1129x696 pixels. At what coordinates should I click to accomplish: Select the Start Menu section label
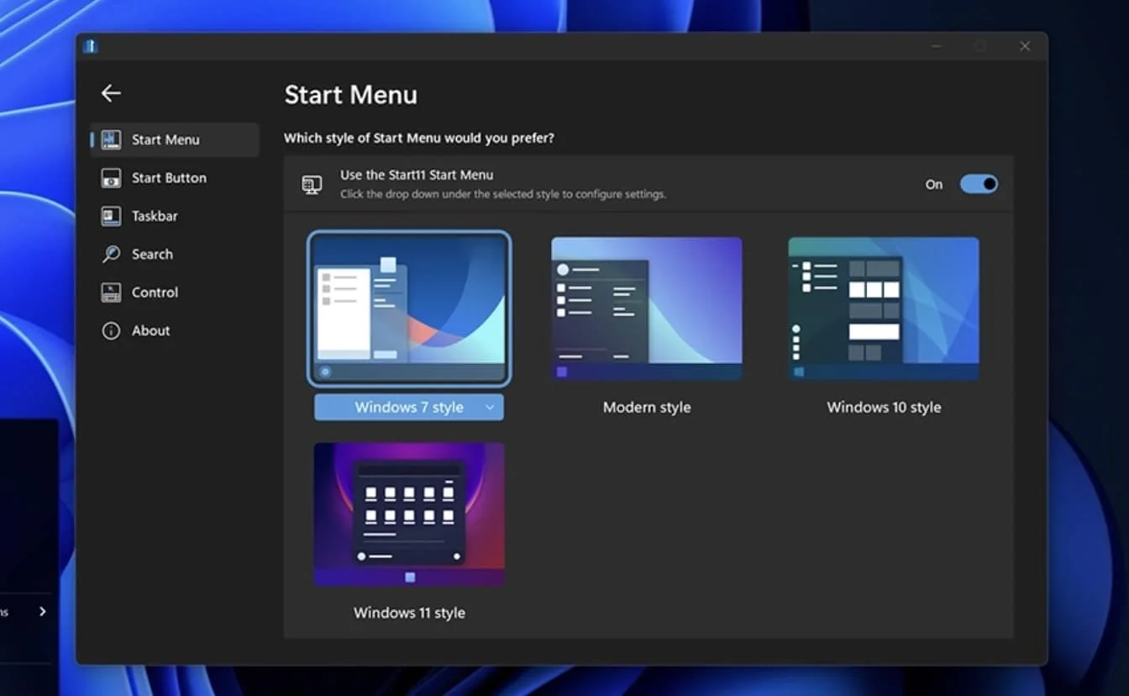click(165, 140)
